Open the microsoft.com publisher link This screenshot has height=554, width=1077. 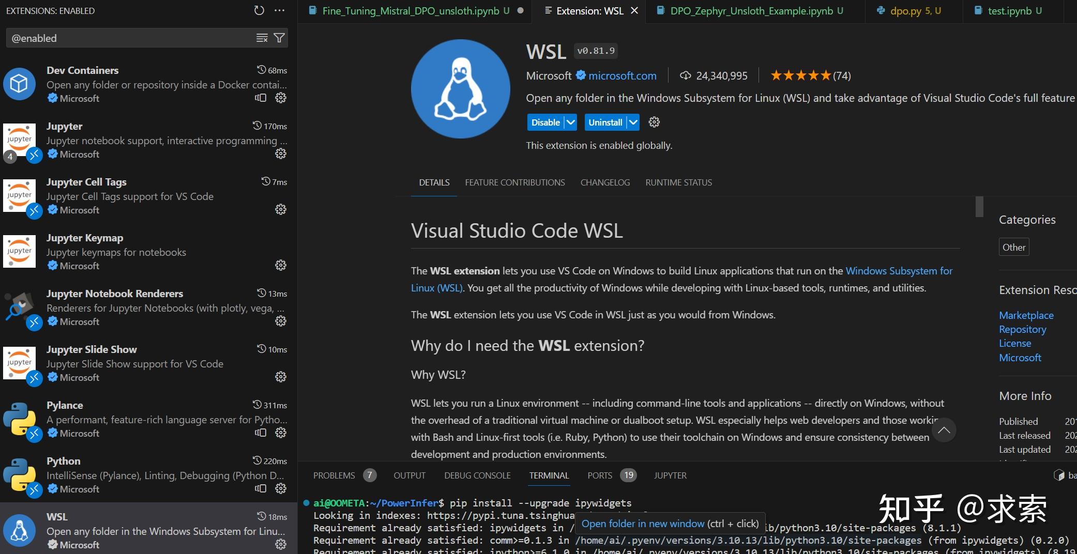621,75
